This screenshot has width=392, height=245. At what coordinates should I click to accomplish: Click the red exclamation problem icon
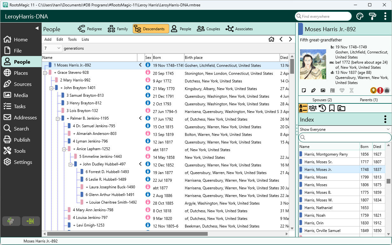(x=380, y=90)
